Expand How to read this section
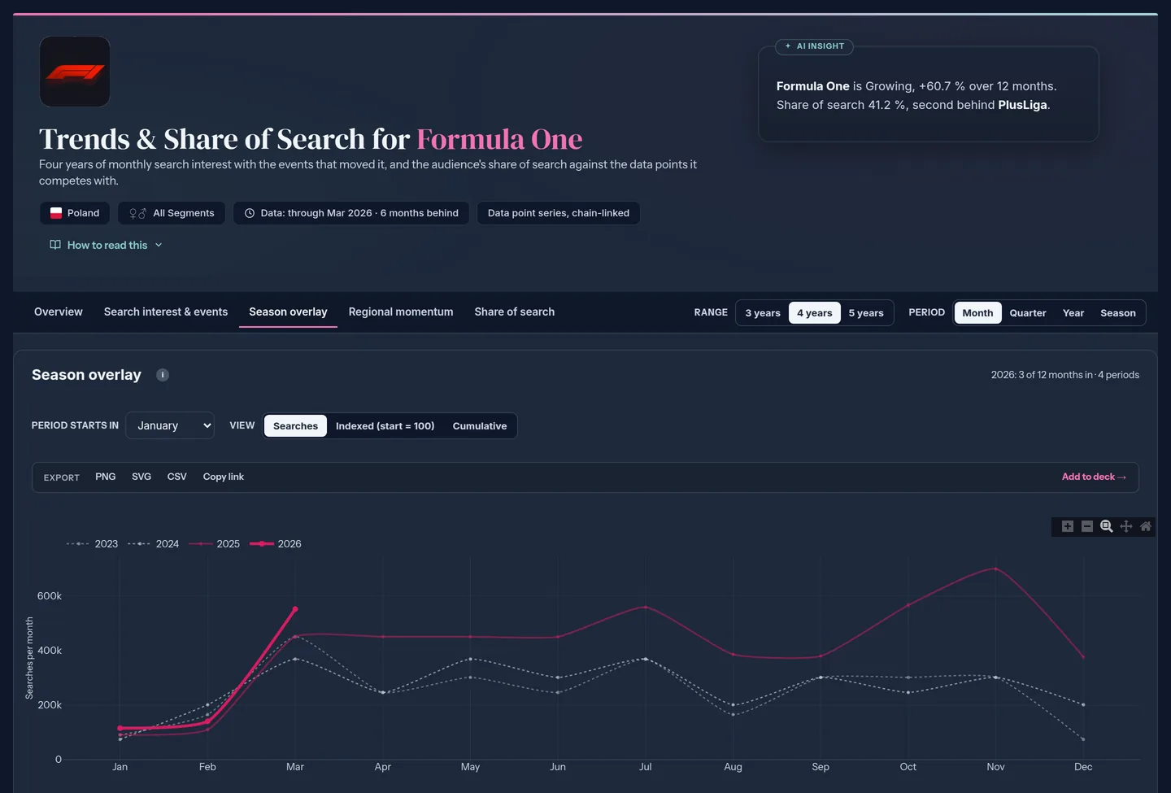 pyautogui.click(x=107, y=245)
